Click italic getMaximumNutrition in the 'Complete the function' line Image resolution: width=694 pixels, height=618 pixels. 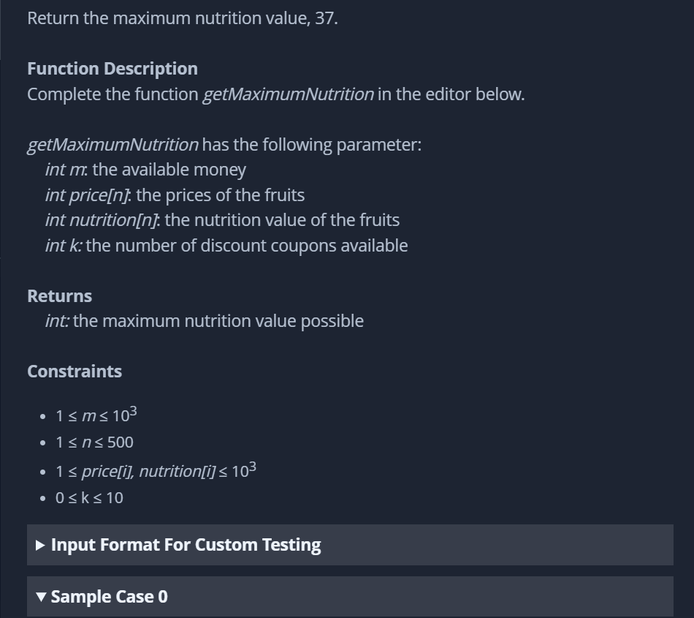tap(288, 94)
